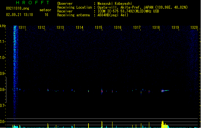
Task: Click the 1319 time marker
Action: pyautogui.click(x=175, y=28)
